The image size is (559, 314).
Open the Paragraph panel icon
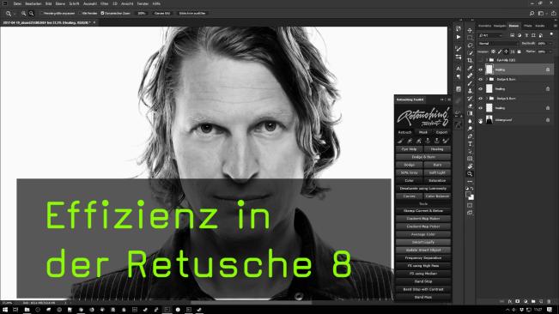pyautogui.click(x=459, y=76)
